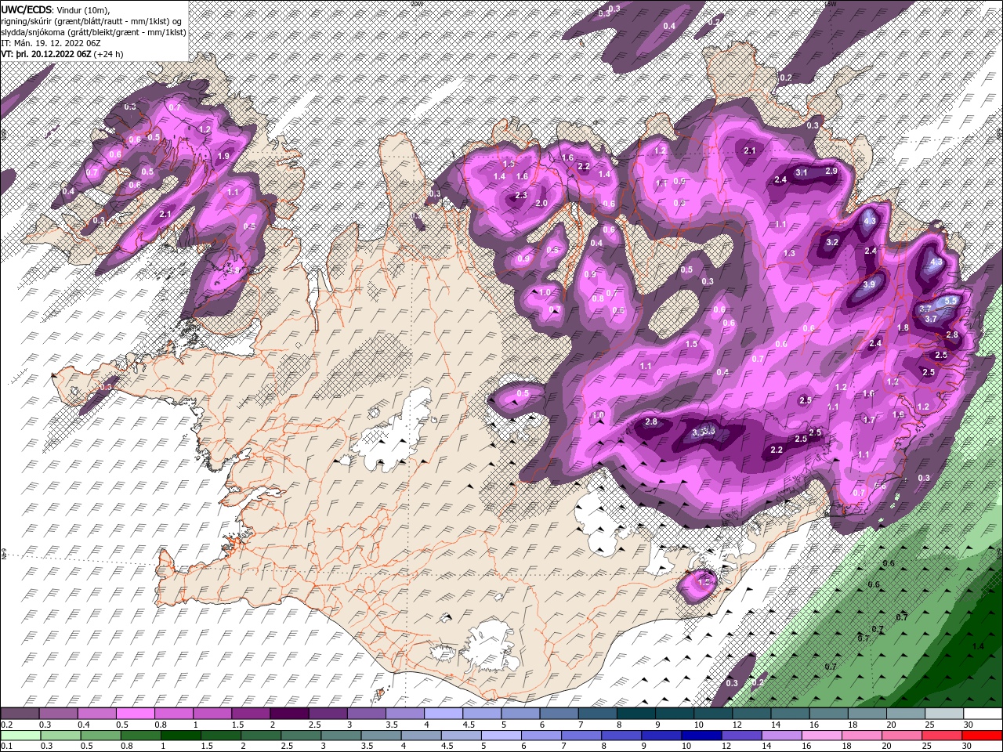Image resolution: width=1003 pixels, height=752 pixels.
Task: Click the 3.1 precipitation value on the map
Action: point(802,172)
